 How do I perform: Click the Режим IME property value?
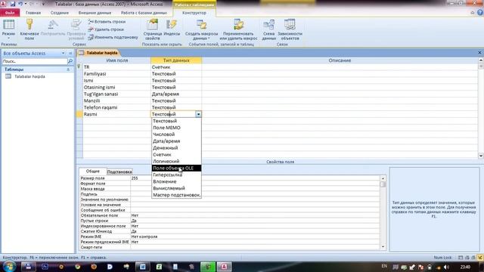(x=255, y=236)
